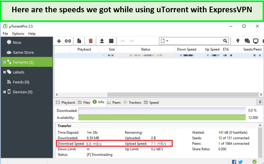Open the search provider dropdown arrow
This screenshot has width=264, height=164.
coord(167,41)
